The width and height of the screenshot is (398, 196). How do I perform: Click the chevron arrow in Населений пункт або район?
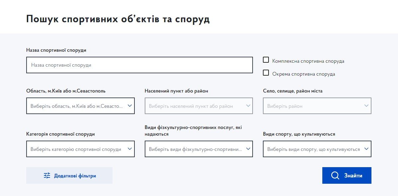[248, 106]
